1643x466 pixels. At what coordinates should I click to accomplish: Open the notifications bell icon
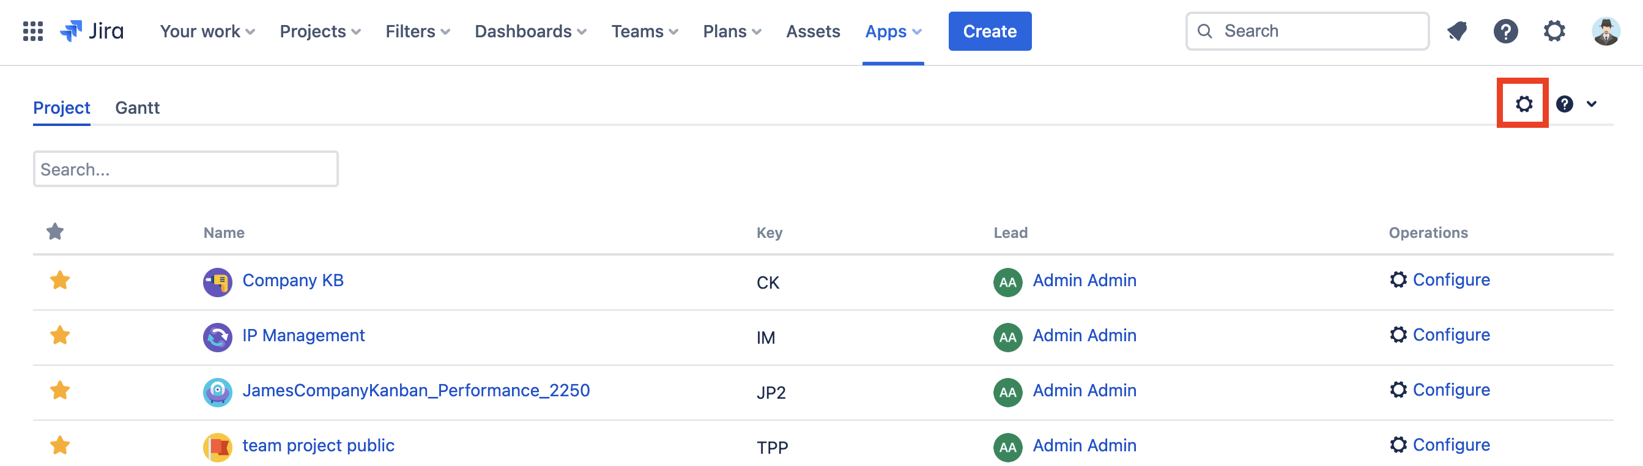[x=1457, y=31]
